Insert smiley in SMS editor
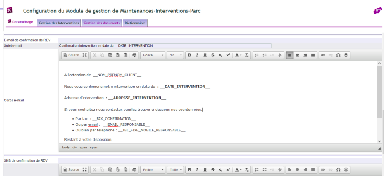 click(346, 170)
